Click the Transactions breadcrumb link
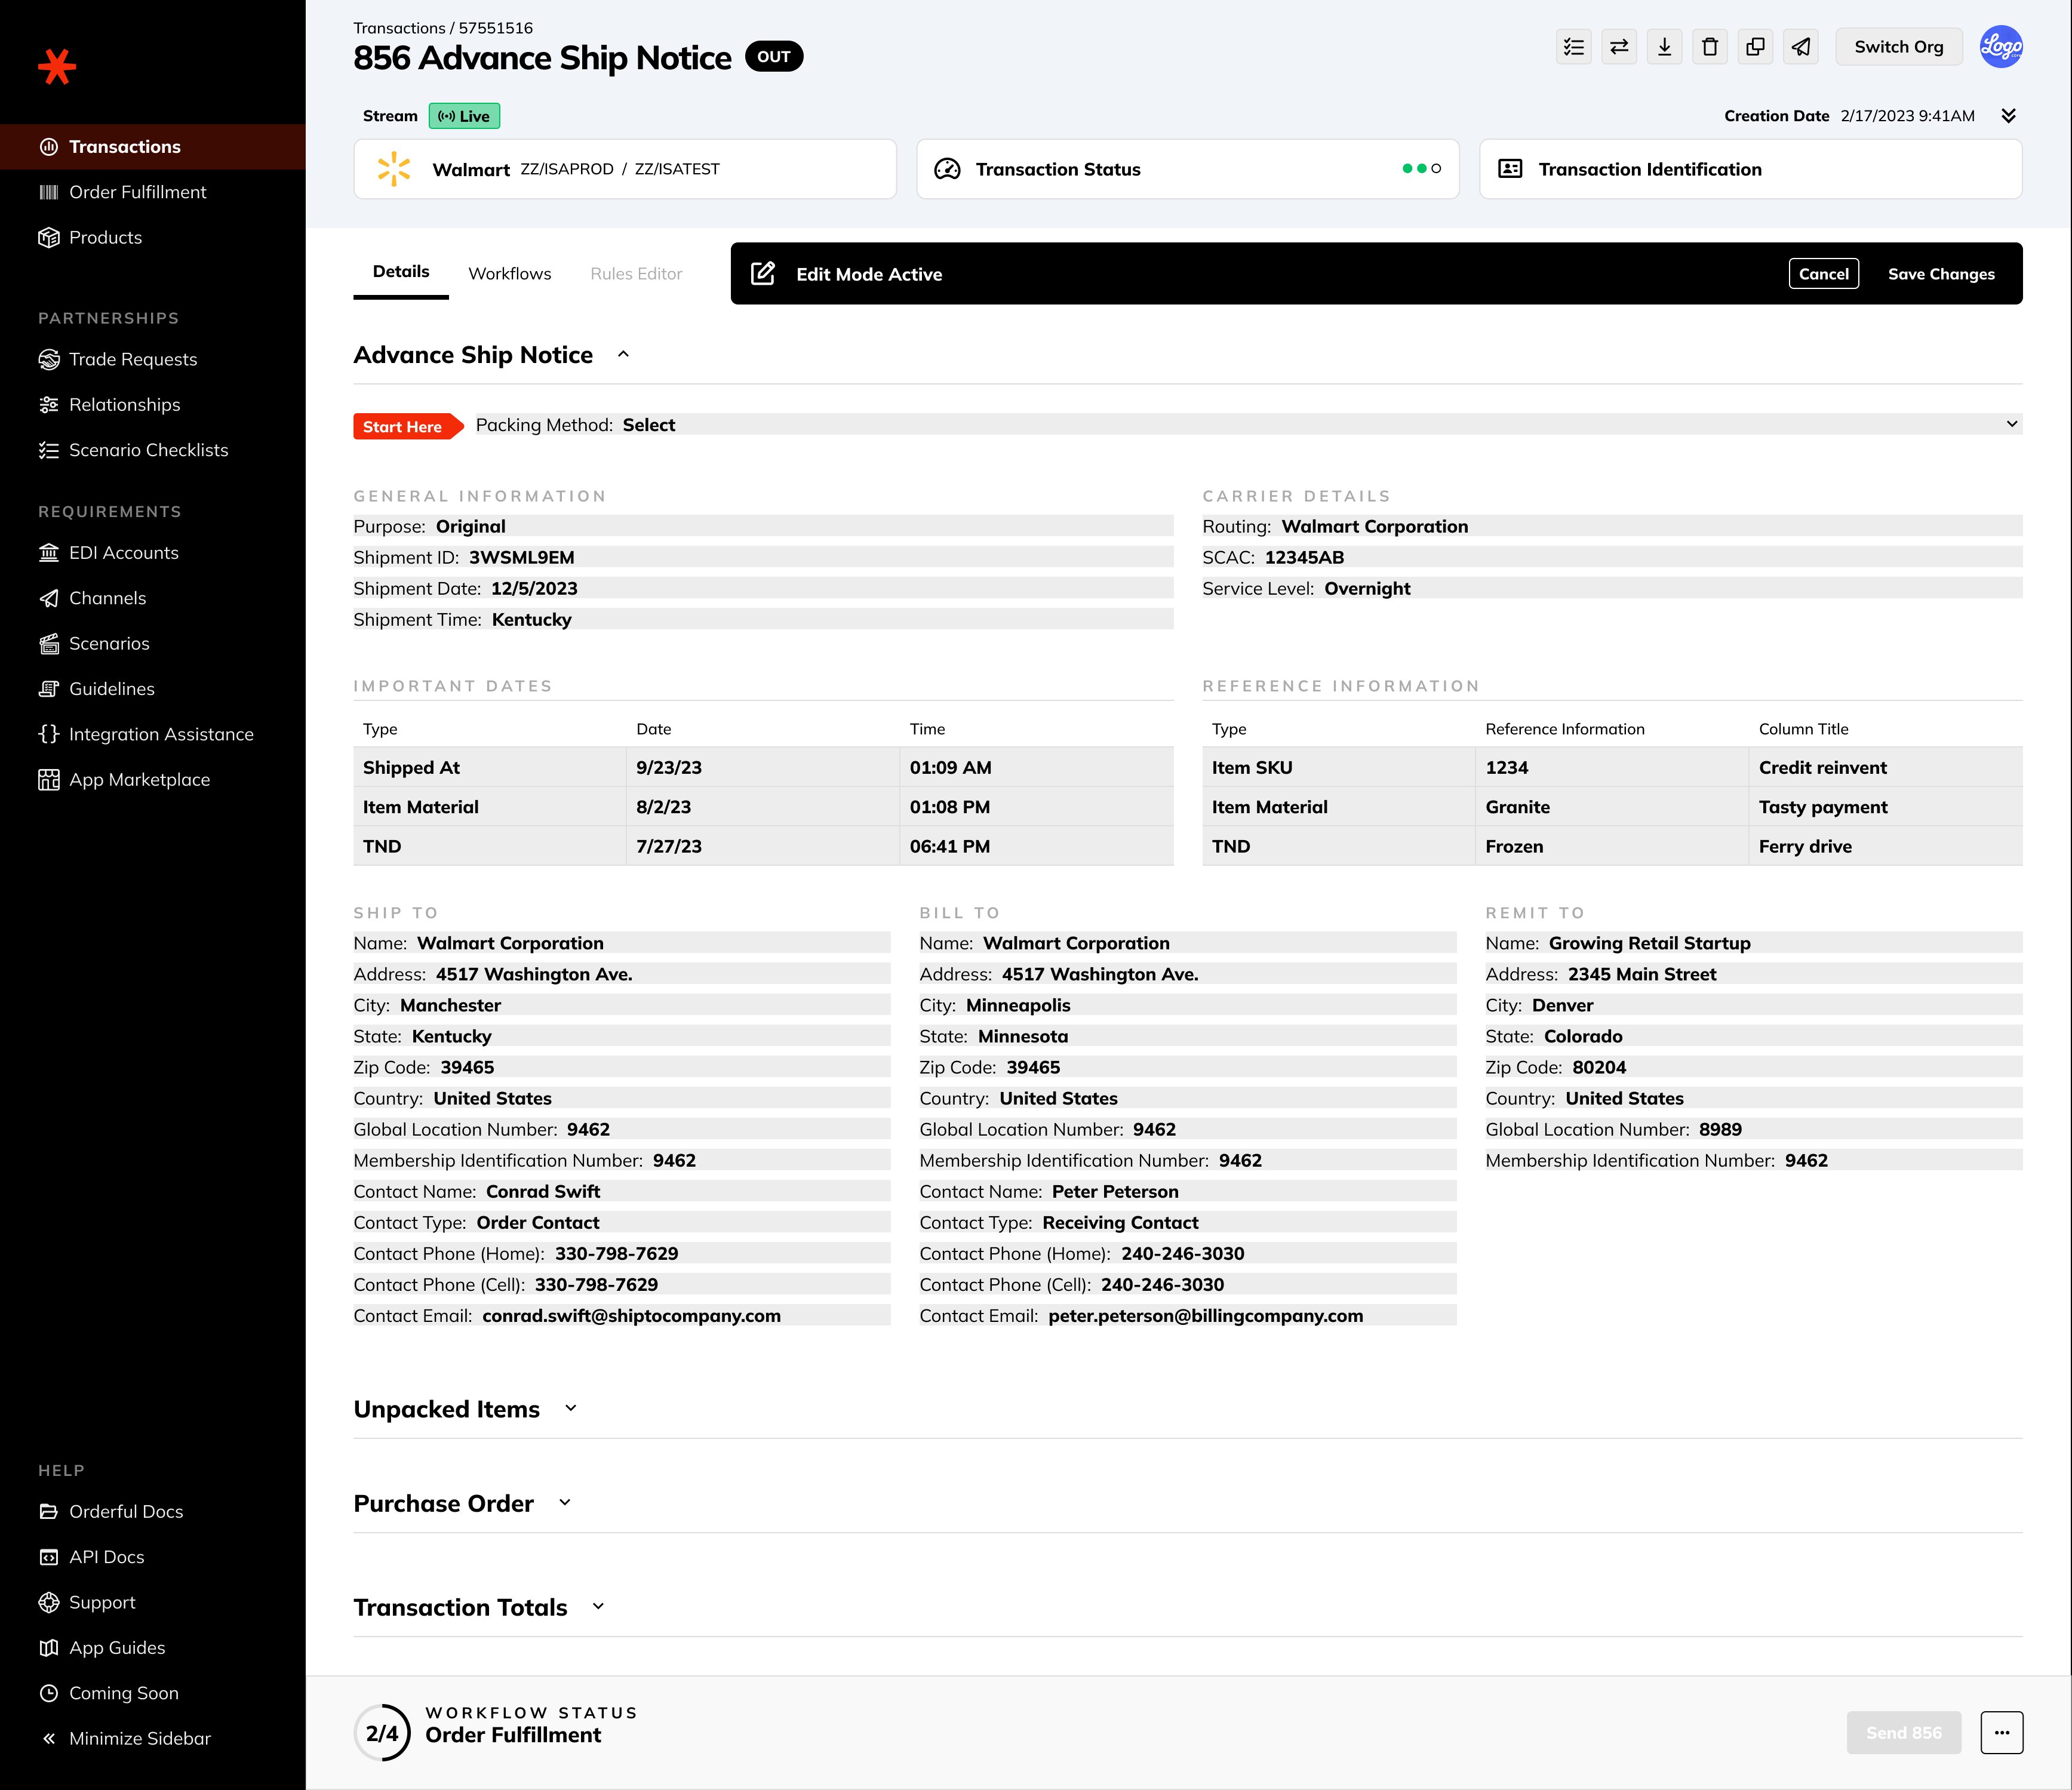 pos(399,28)
